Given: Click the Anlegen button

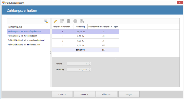Looking at the screenshot, I should [129, 94].
